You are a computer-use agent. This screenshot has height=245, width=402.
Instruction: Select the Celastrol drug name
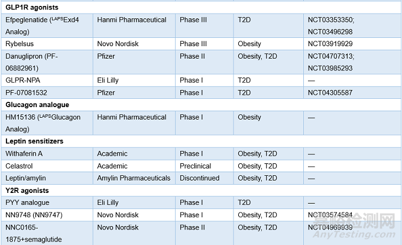pyautogui.click(x=20, y=166)
